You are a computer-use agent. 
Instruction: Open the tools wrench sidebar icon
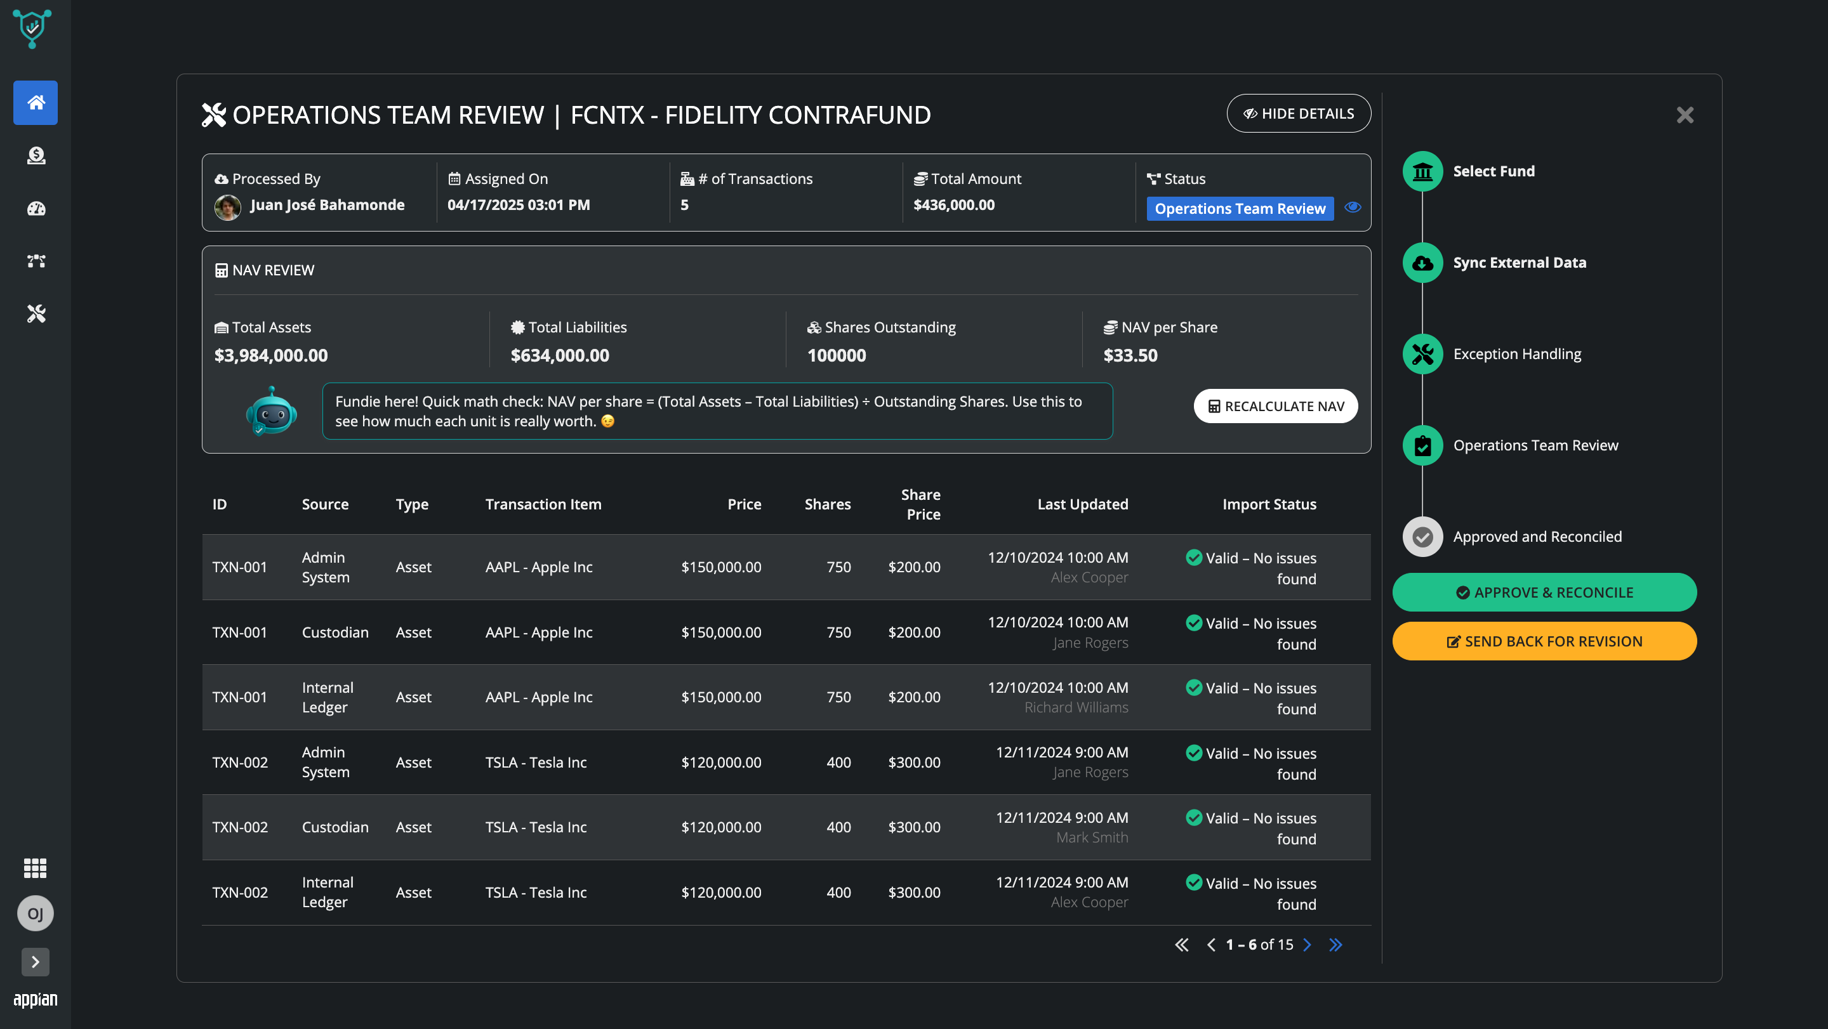pyautogui.click(x=36, y=313)
